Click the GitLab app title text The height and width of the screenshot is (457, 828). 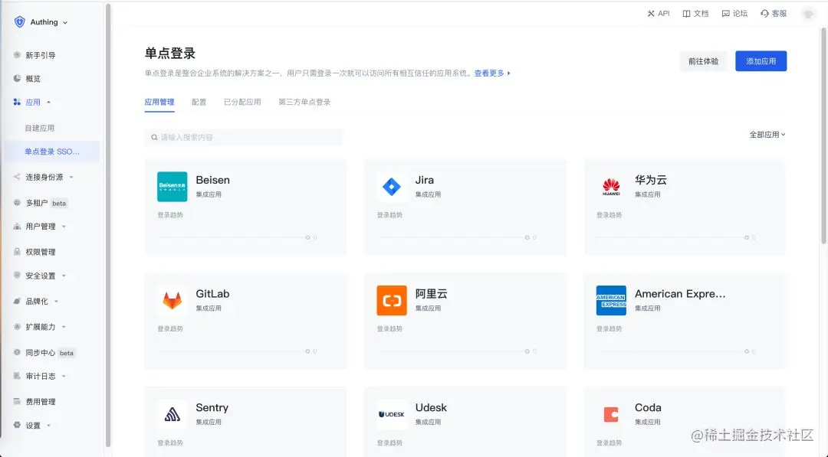tap(213, 294)
